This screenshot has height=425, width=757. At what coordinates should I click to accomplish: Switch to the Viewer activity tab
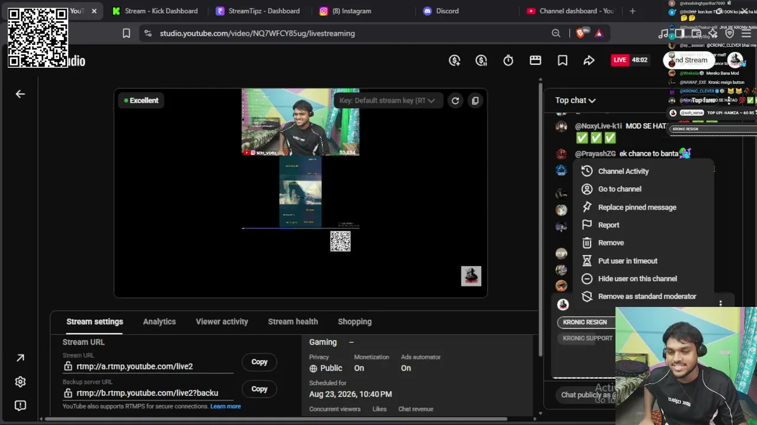(222, 322)
